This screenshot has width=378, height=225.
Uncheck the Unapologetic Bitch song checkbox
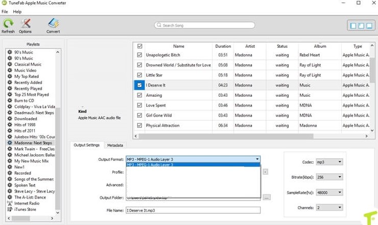point(139,55)
